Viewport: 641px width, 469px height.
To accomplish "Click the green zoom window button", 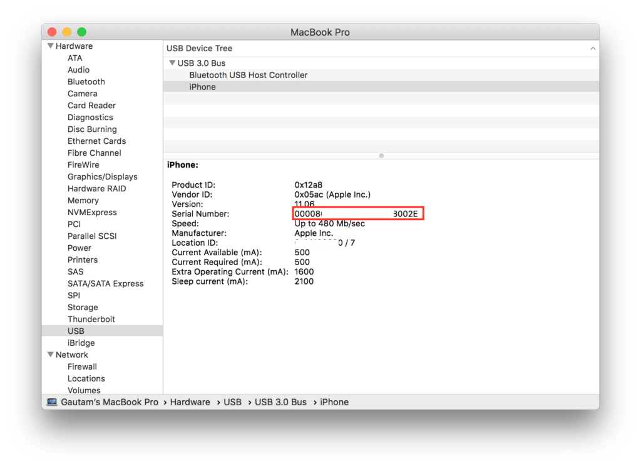I will [x=81, y=32].
